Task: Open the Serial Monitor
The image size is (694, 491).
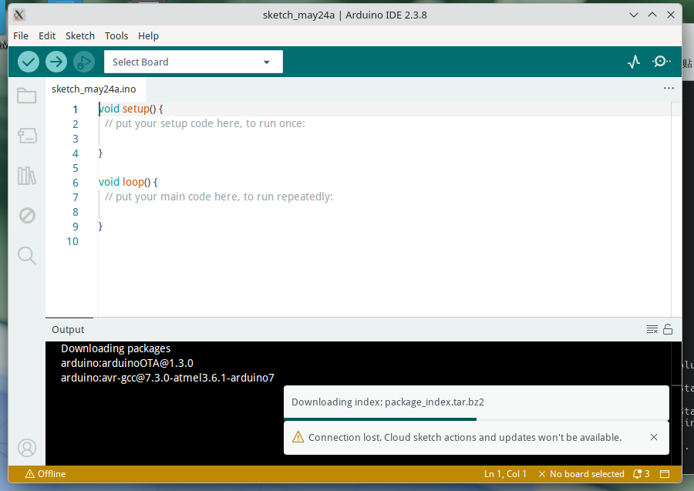Action: coord(662,62)
